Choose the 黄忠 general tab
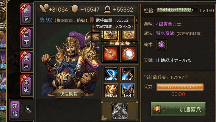The height and width of the screenshot is (122, 216). 26,86
